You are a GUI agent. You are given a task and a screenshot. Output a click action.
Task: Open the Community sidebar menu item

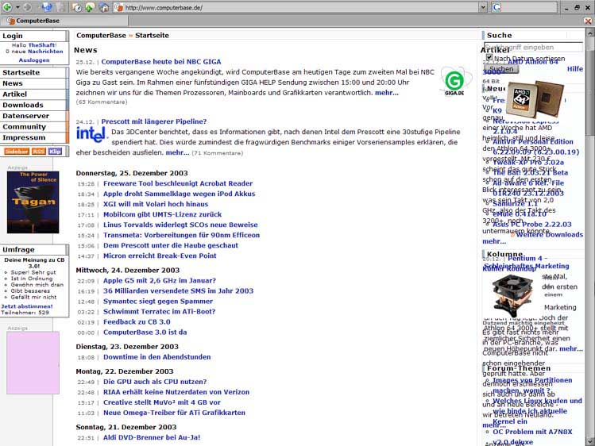click(34, 126)
